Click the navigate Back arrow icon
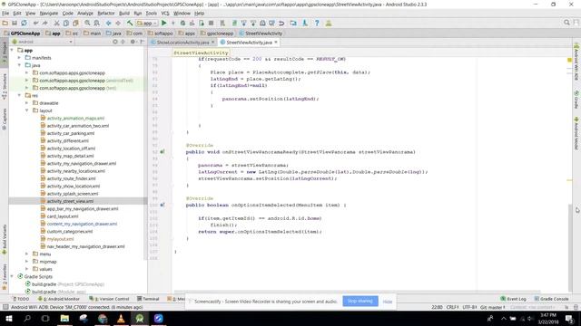Image resolution: width=581 pixels, height=326 pixels. pyautogui.click(x=109, y=23)
